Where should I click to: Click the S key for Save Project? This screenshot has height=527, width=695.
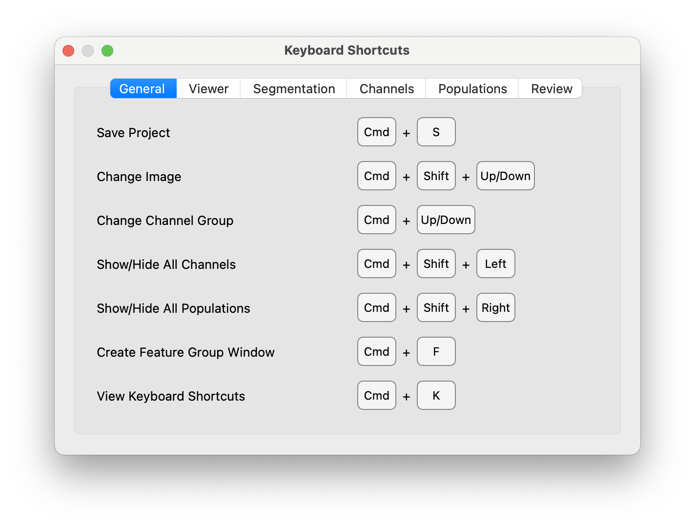click(436, 132)
